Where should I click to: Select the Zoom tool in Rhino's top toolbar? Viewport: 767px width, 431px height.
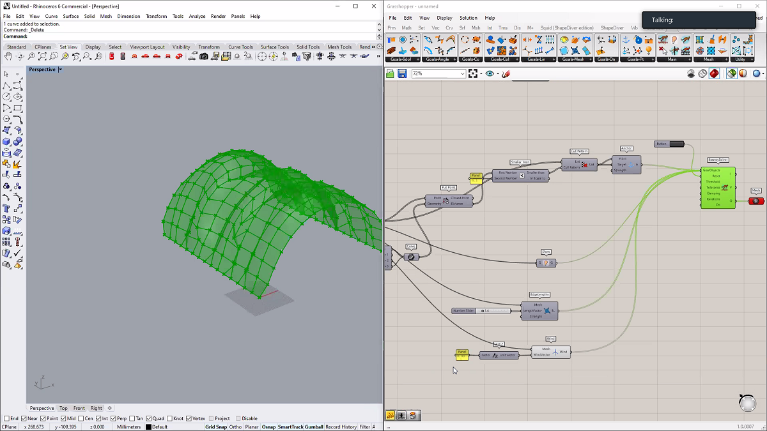click(31, 56)
